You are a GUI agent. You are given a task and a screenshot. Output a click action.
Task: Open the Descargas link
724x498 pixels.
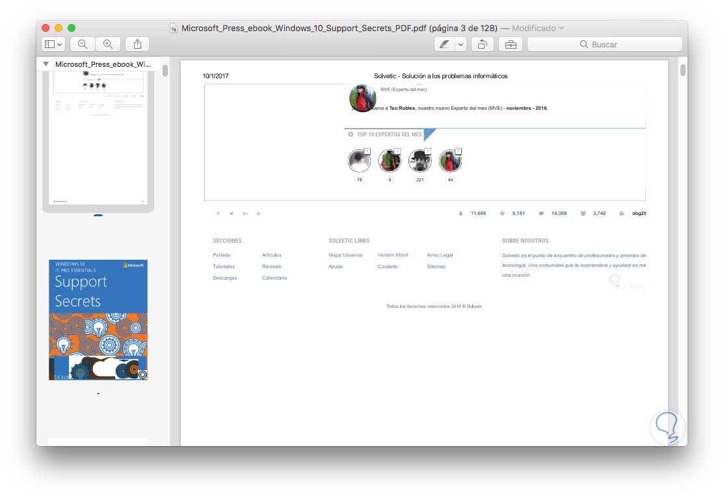(225, 278)
